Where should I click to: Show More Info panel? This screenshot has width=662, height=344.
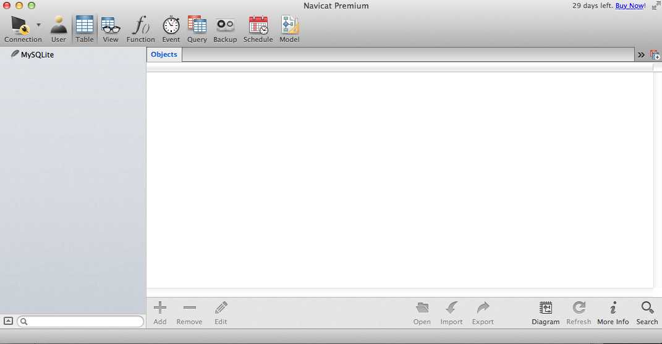(x=613, y=313)
